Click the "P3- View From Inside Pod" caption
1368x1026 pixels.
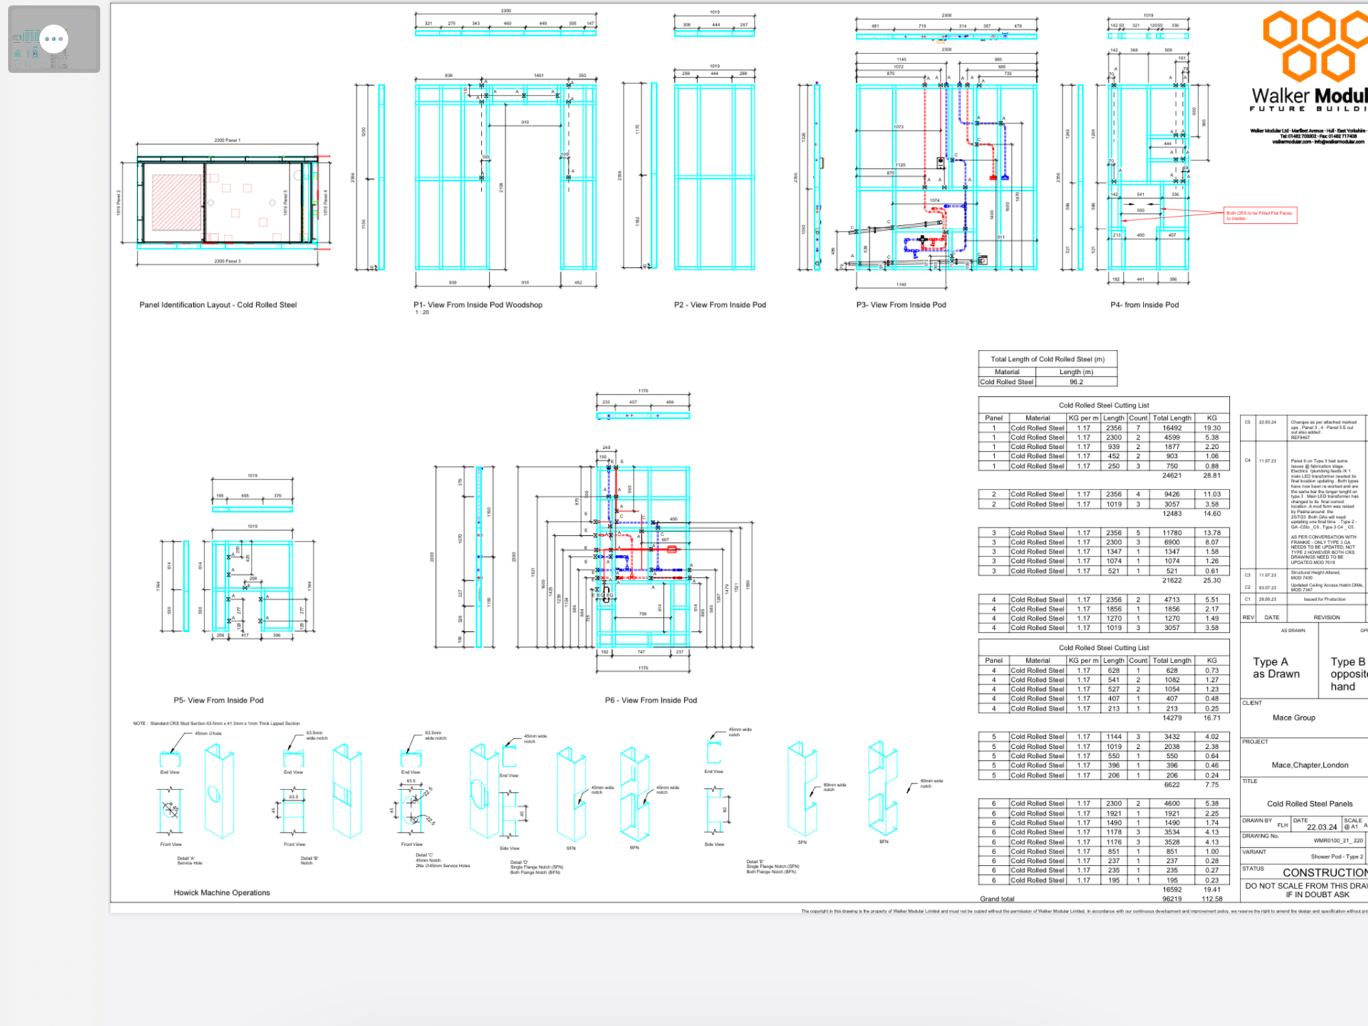[901, 305]
